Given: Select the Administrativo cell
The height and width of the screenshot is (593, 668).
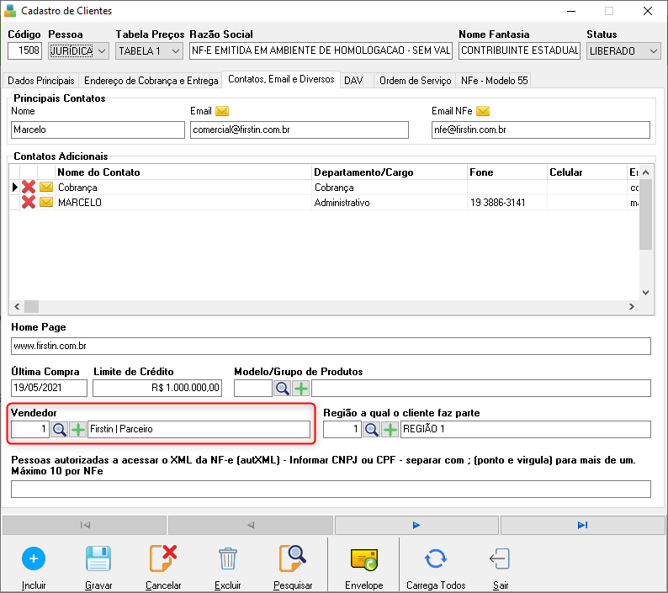Looking at the screenshot, I should (390, 203).
